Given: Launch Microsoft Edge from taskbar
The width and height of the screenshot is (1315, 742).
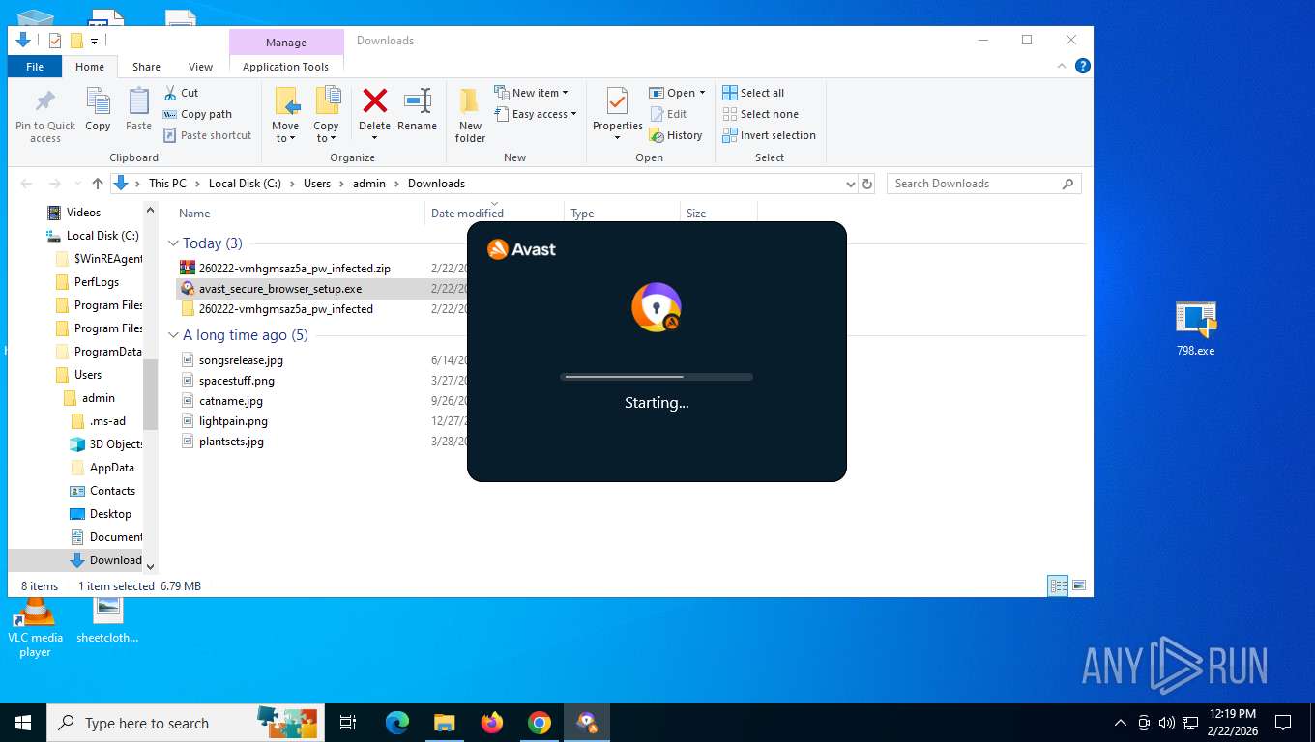Looking at the screenshot, I should pos(396,723).
